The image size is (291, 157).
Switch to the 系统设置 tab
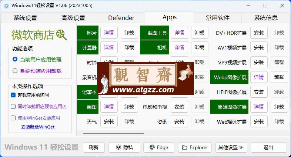click(25, 18)
